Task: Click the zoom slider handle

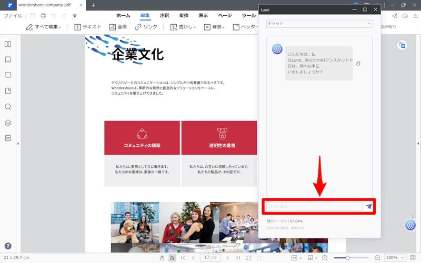Action: click(x=347, y=258)
